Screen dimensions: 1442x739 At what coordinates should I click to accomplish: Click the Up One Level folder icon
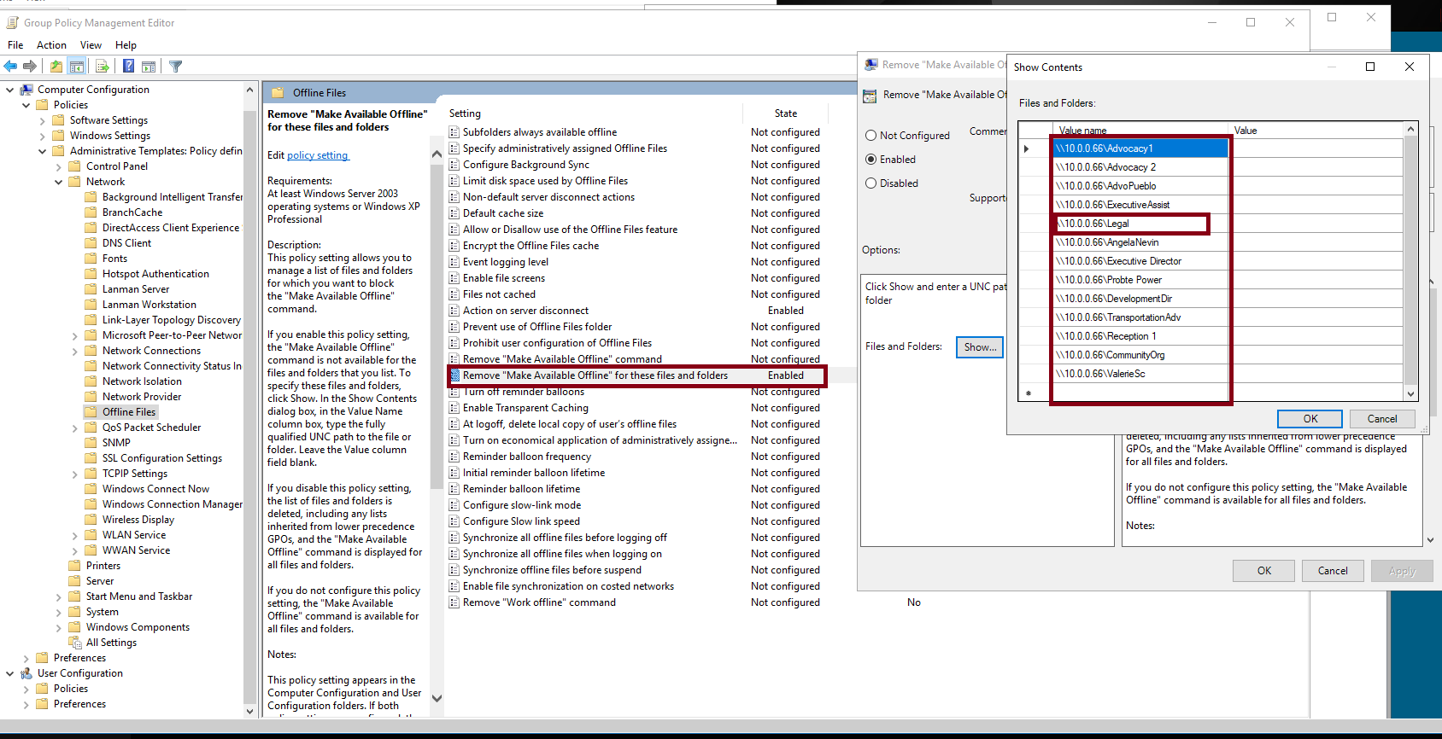[x=56, y=67]
